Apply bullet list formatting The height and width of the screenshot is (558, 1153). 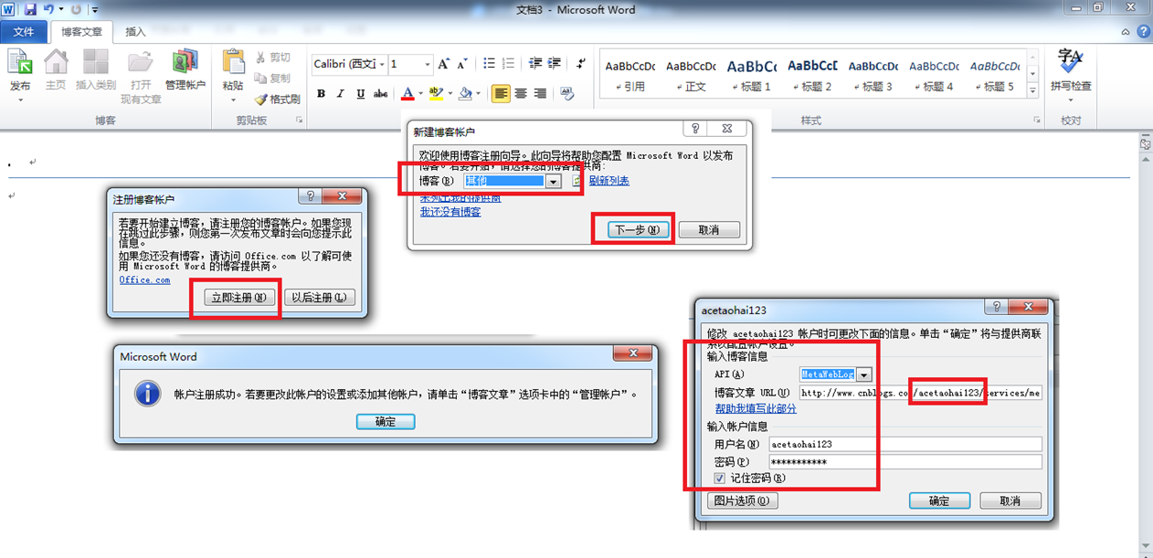pos(489,64)
